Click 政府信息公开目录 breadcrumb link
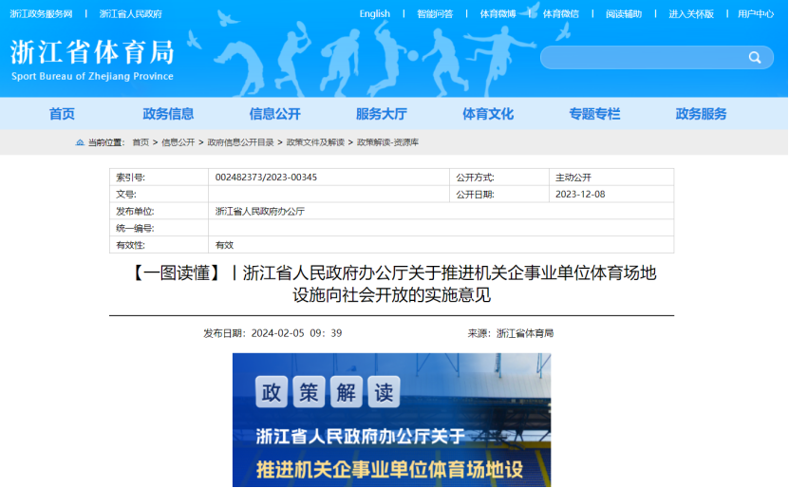 point(240,142)
